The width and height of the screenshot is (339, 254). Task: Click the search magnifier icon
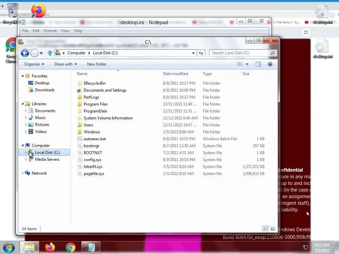coord(273,53)
